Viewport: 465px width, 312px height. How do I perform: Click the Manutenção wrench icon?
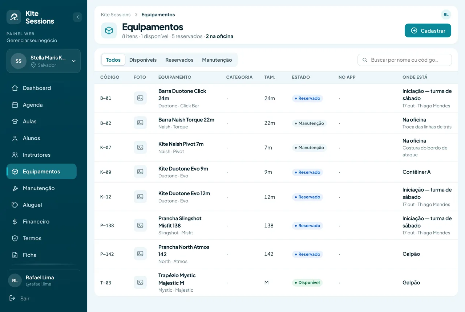(x=15, y=188)
